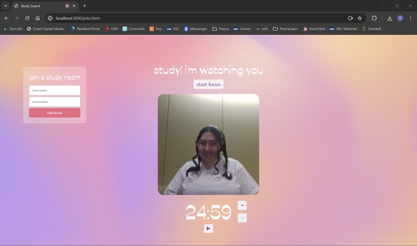The width and height of the screenshot is (417, 246).
Task: Close the Study Guard tab
Action: (x=74, y=6)
